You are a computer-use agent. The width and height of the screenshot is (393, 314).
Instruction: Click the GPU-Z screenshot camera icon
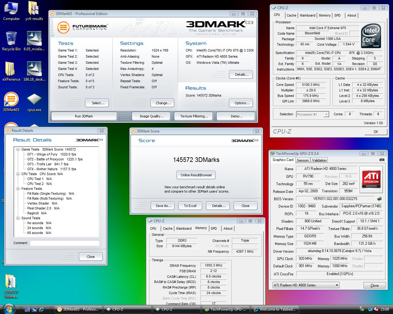point(382,160)
